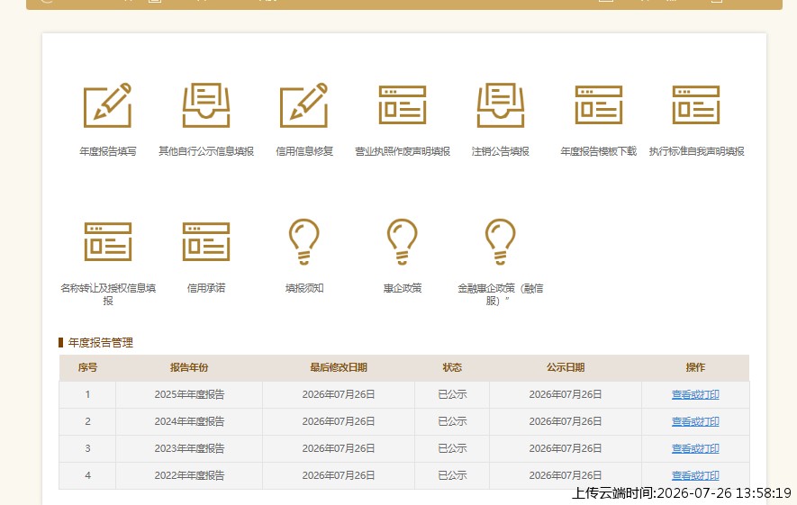Open 营业执照作废声明填报 icon
Viewport: 797px width, 505px height.
click(x=402, y=105)
